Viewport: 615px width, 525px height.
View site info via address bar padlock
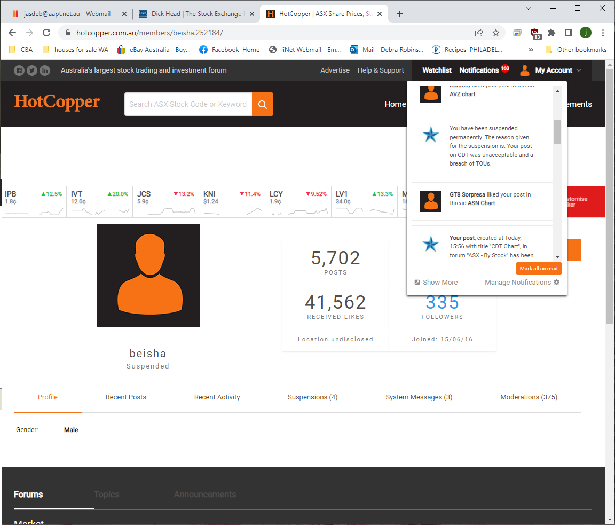67,33
